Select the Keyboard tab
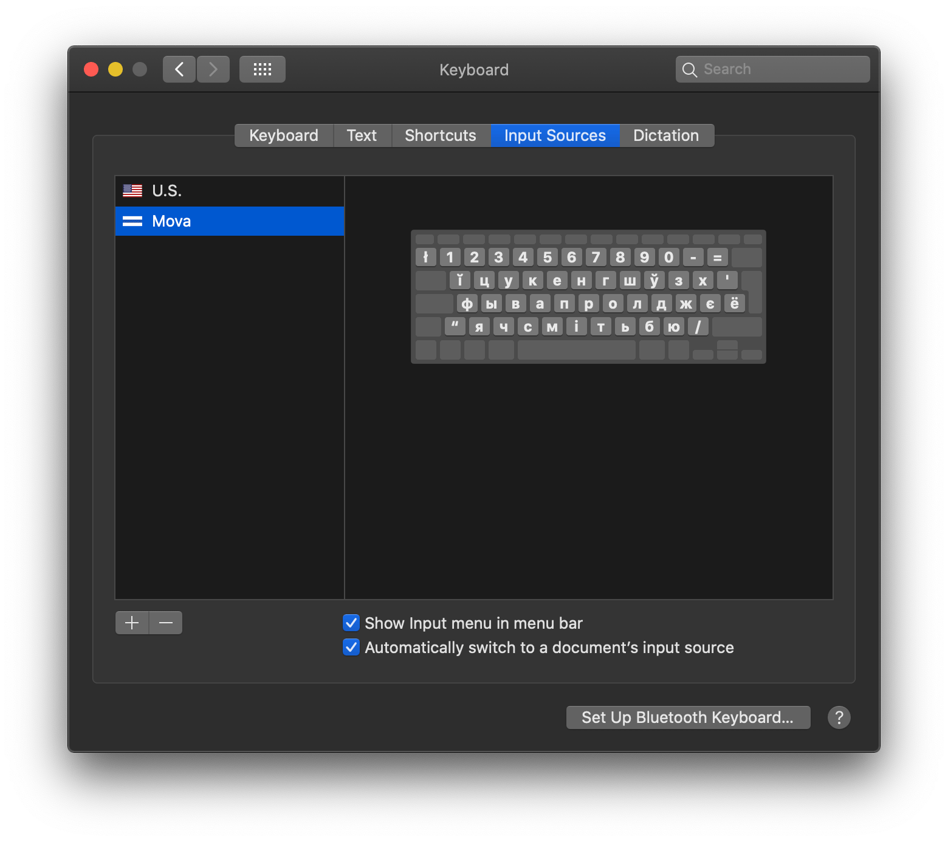The height and width of the screenshot is (842, 948). click(x=283, y=135)
